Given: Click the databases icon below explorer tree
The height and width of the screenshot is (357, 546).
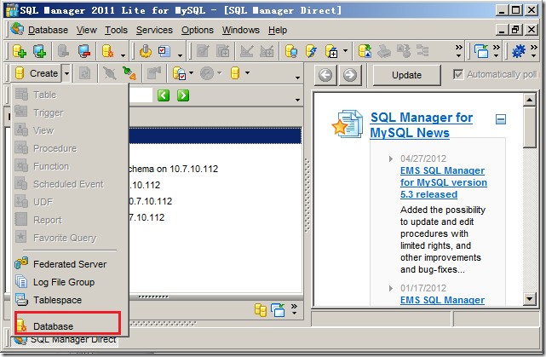Looking at the screenshot, I should [260, 309].
